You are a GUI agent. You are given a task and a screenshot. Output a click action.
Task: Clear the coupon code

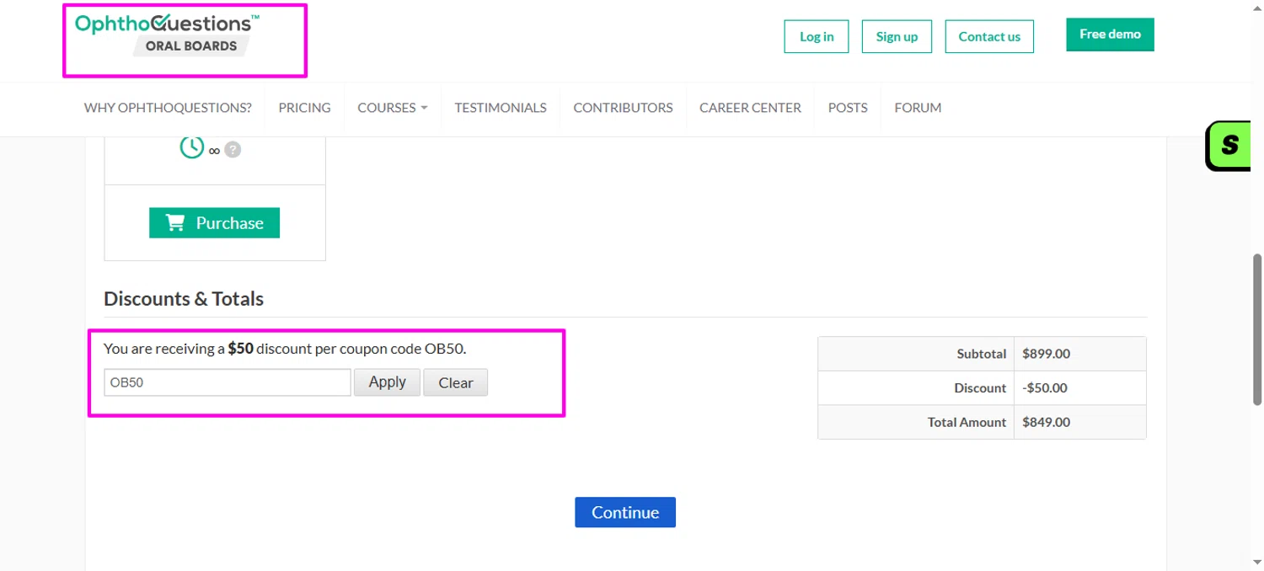click(x=455, y=382)
